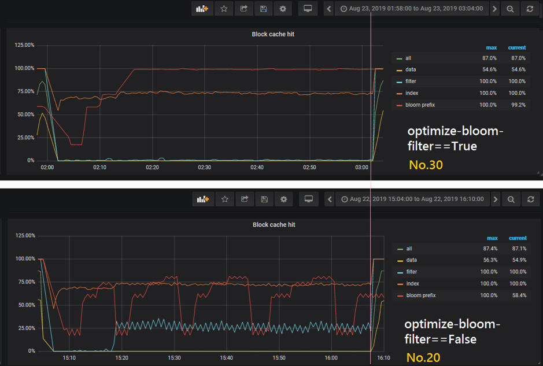Cycle view mode with top monitor icon
Viewport: 543px width, 366px height.
click(308, 9)
